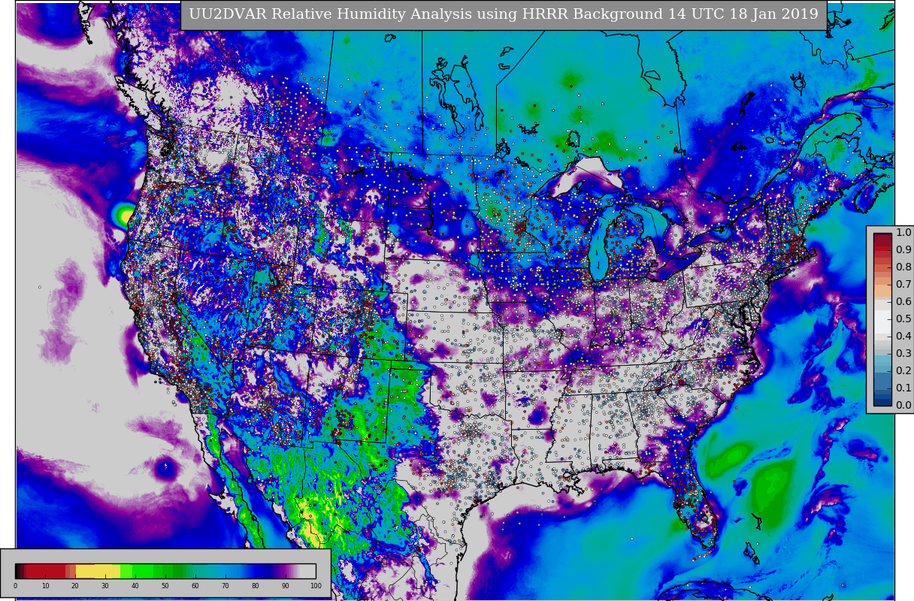Select the "0" tick label on horizontal colorbar
The height and width of the screenshot is (601, 914).
click(15, 586)
